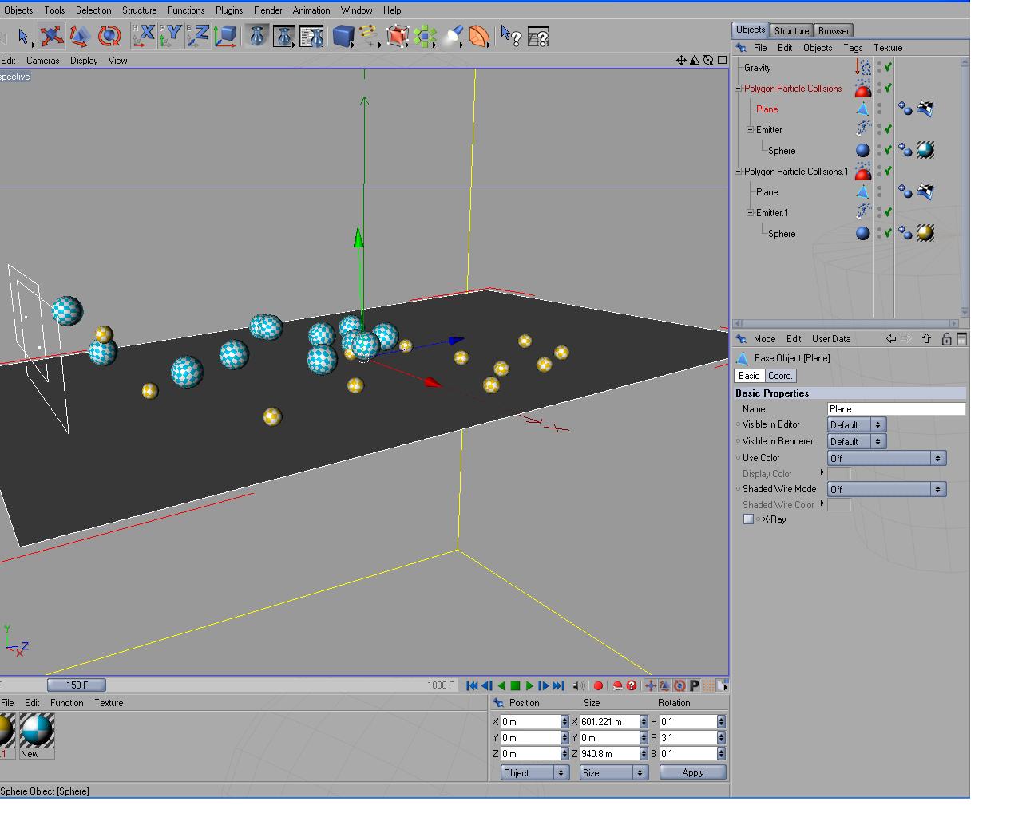This screenshot has width=1022, height=817.
Task: Enable the X-Ray checkbox
Action: click(748, 519)
